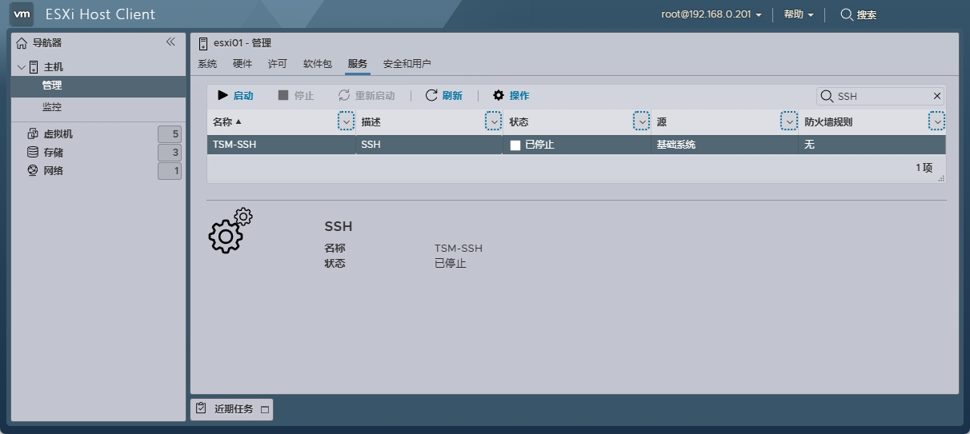Select the TSM-SSH service row
The image size is (970, 434).
280,145
